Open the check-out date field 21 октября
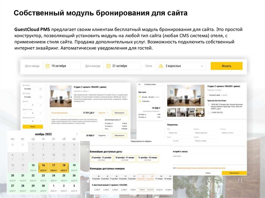Image resolution: width=265 pixels, height=198 pixels. 122,66
